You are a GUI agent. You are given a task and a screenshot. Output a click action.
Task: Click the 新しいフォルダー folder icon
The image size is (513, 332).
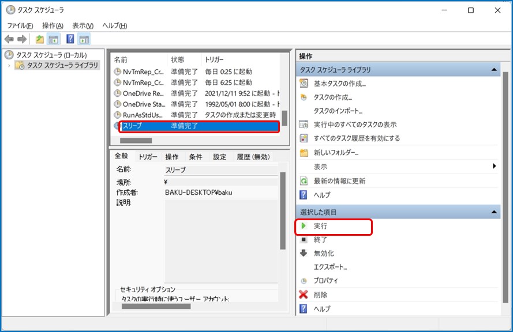(304, 153)
